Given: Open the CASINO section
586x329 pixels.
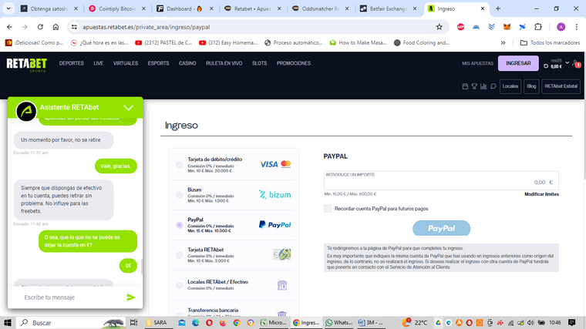Looking at the screenshot, I should click(x=187, y=63).
